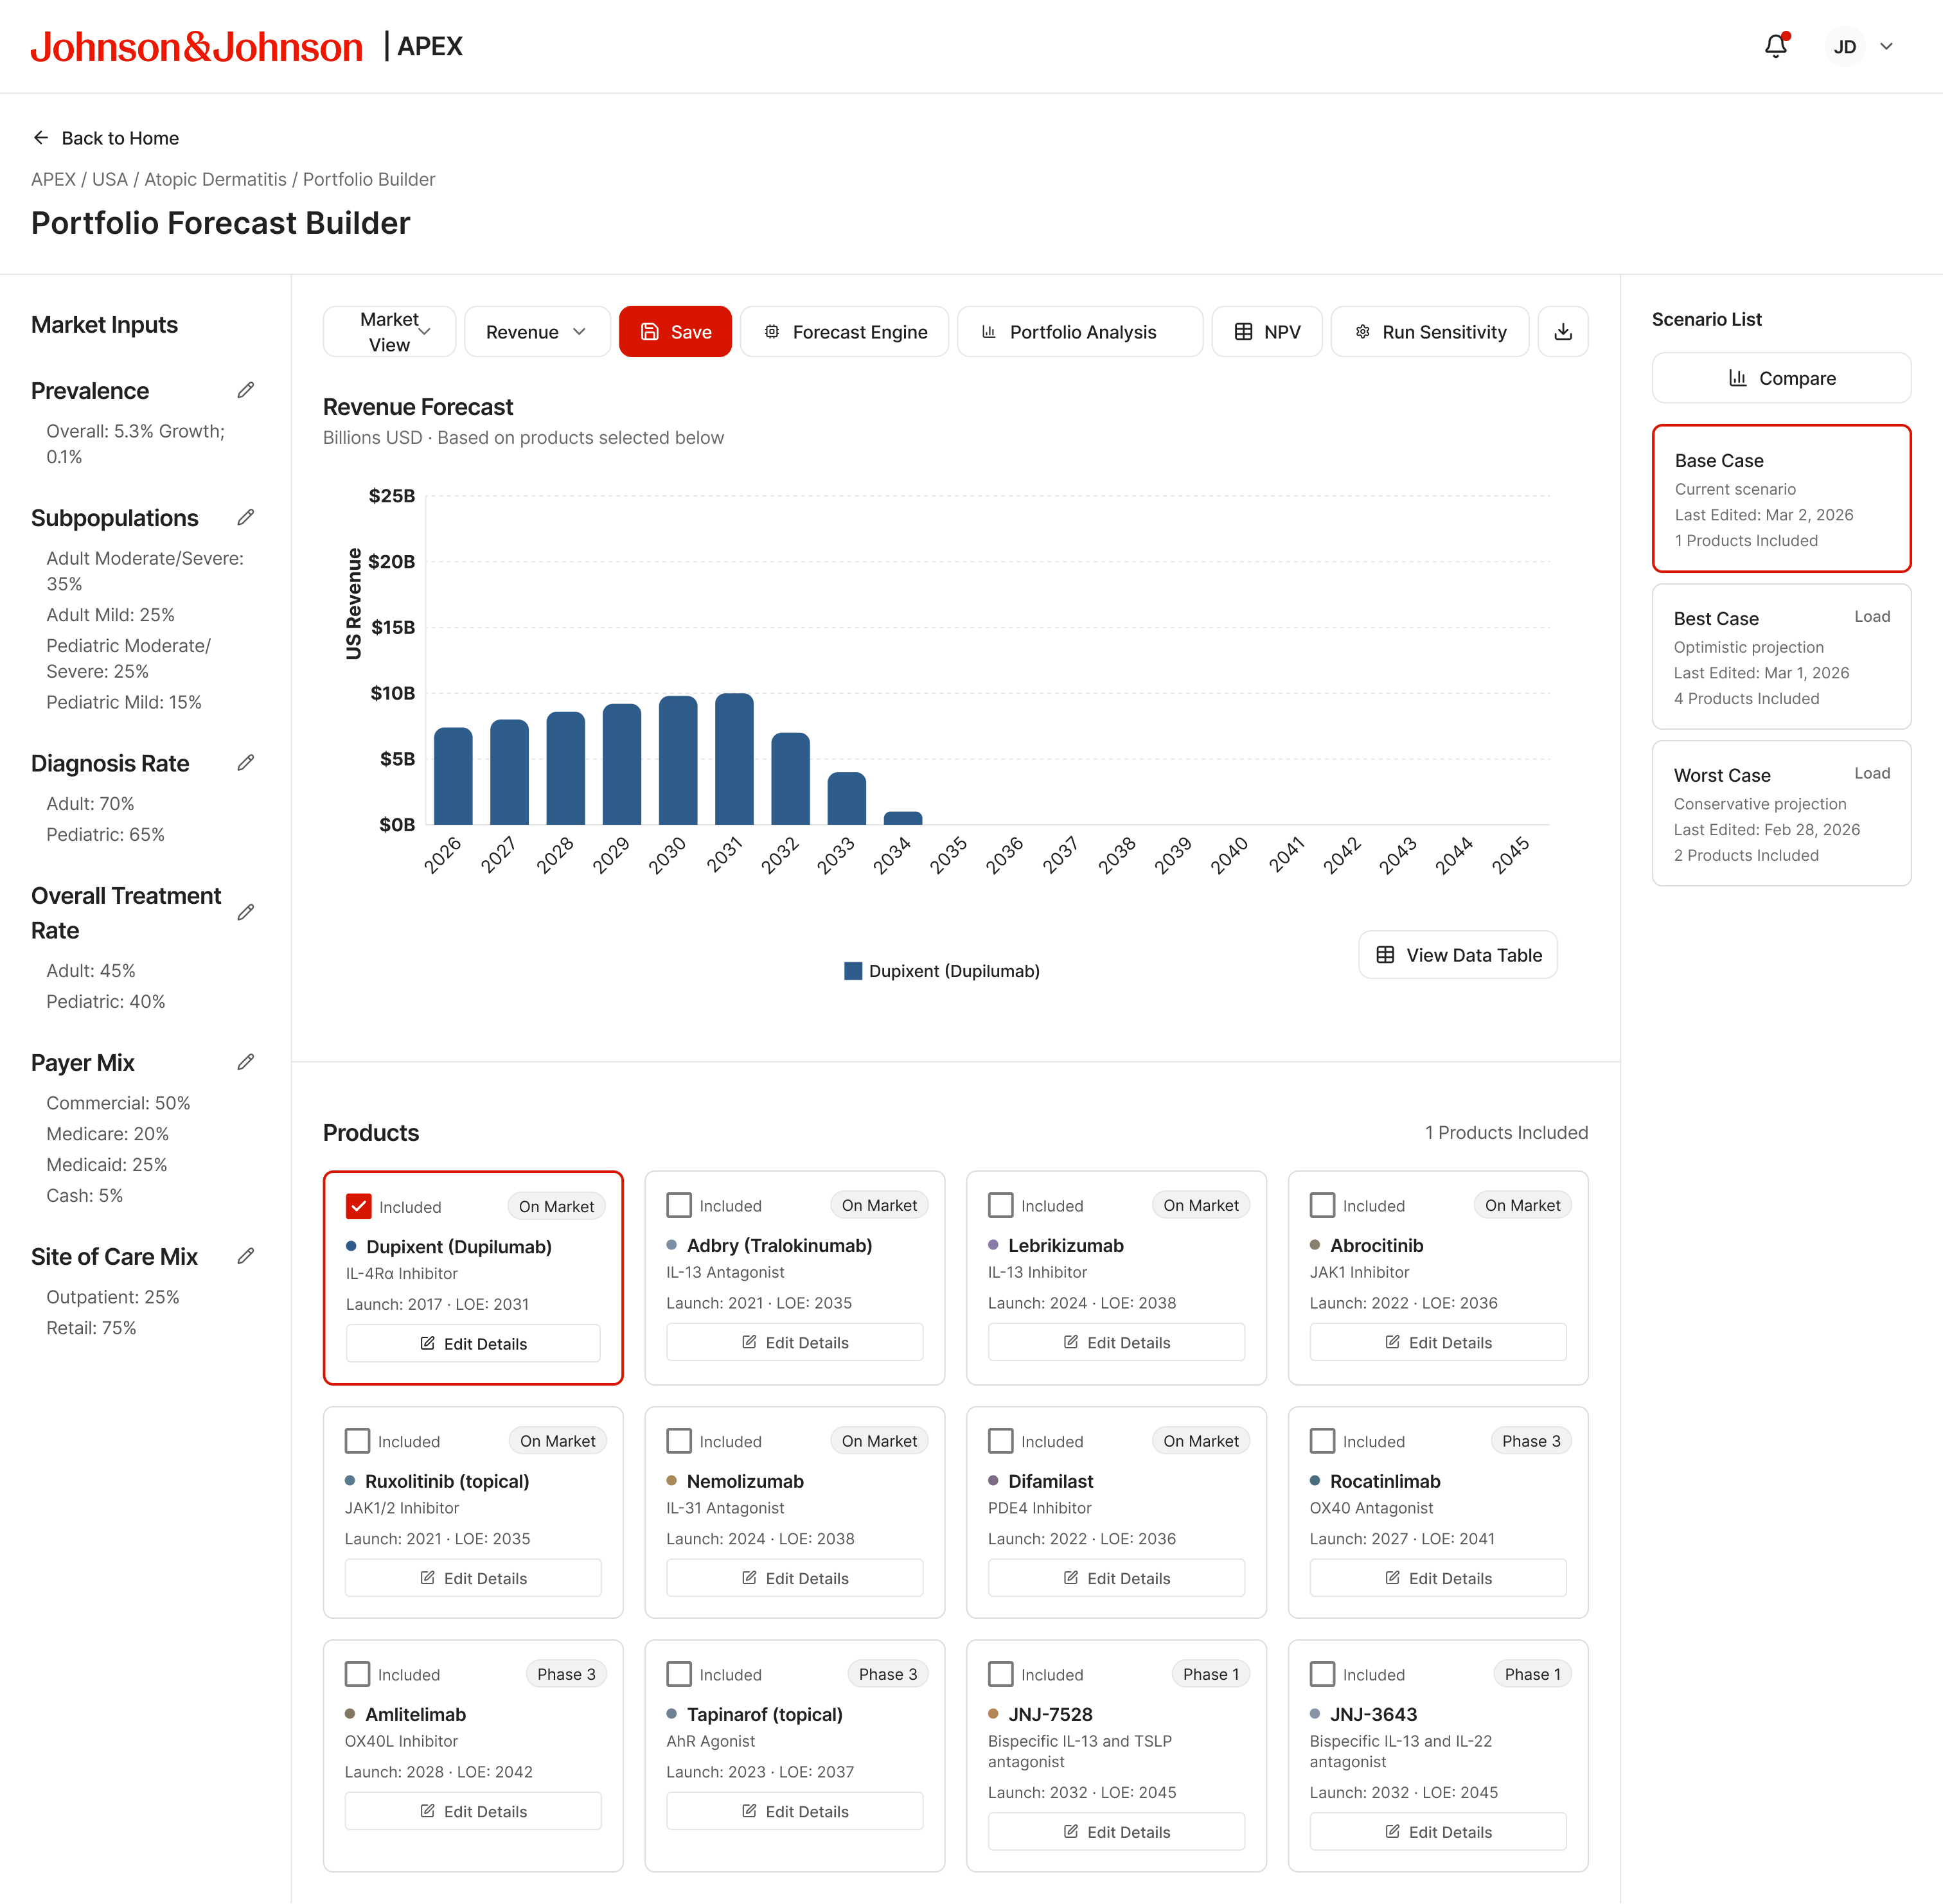Save the current forecast

675,332
